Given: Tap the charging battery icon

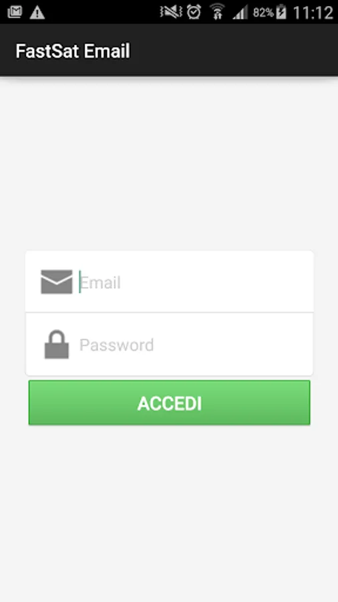Looking at the screenshot, I should click(x=281, y=12).
